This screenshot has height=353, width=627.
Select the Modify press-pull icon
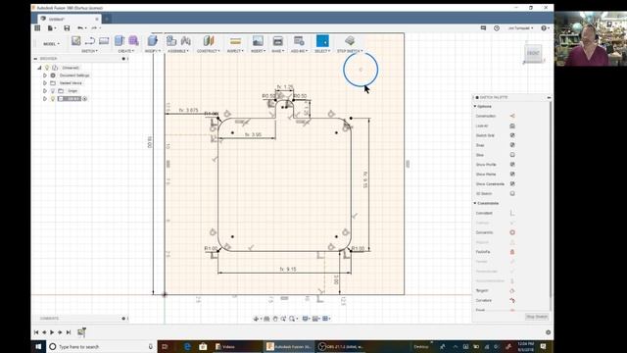click(x=153, y=40)
